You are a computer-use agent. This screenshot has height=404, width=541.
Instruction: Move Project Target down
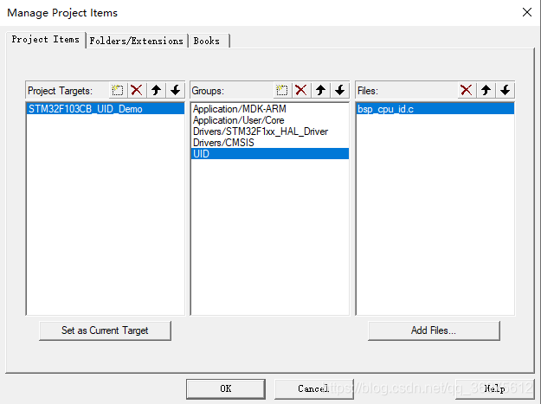click(x=176, y=91)
